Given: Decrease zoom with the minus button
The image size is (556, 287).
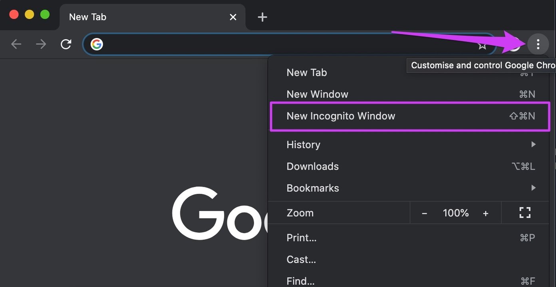Looking at the screenshot, I should [x=424, y=213].
